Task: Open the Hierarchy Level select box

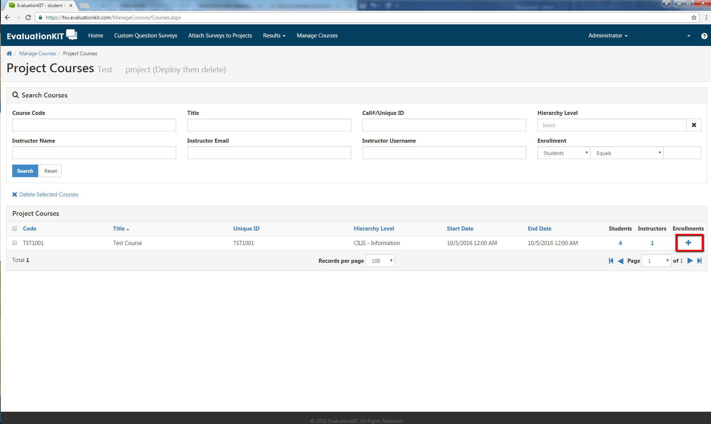Action: pos(612,125)
